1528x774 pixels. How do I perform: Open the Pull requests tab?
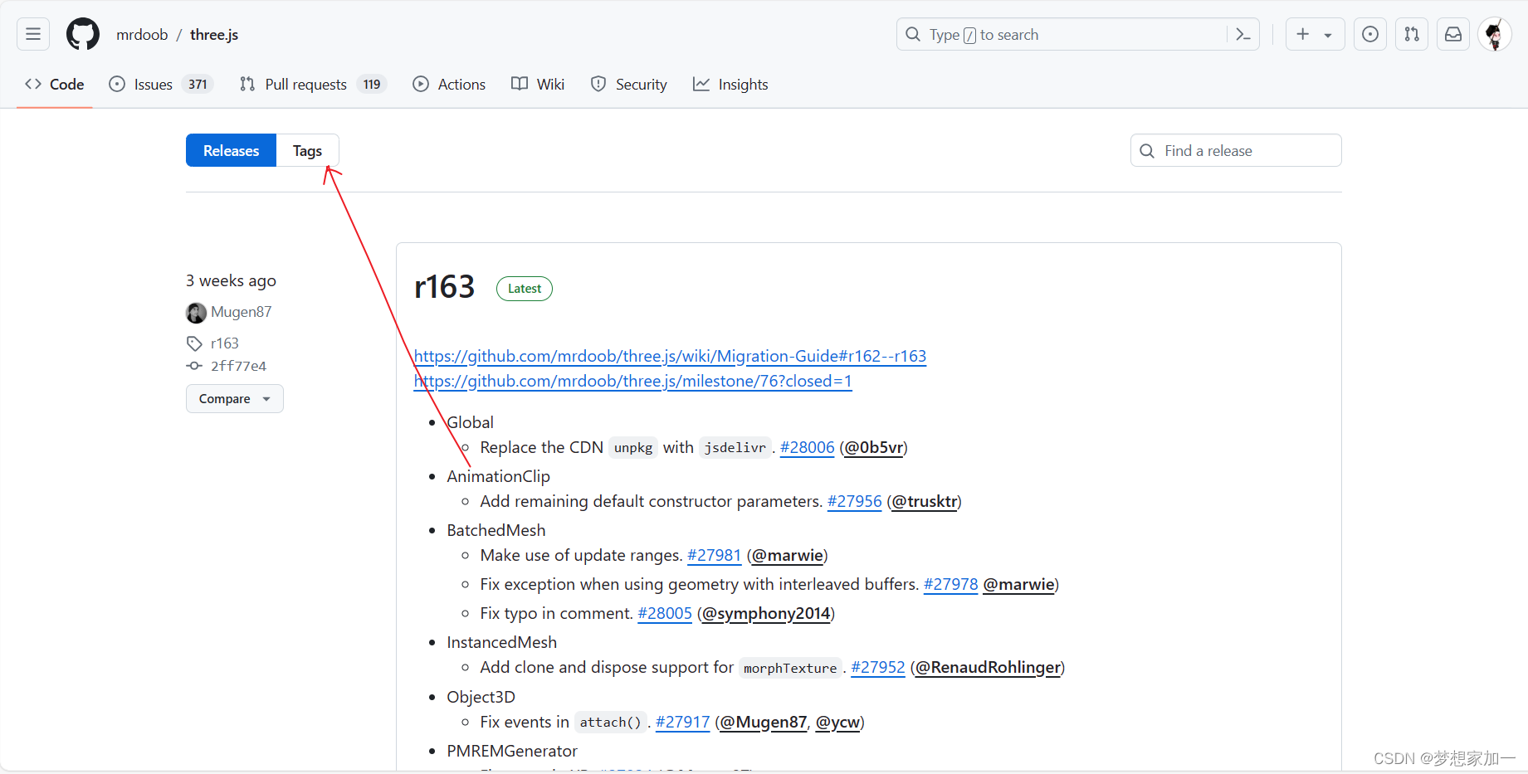coord(313,84)
